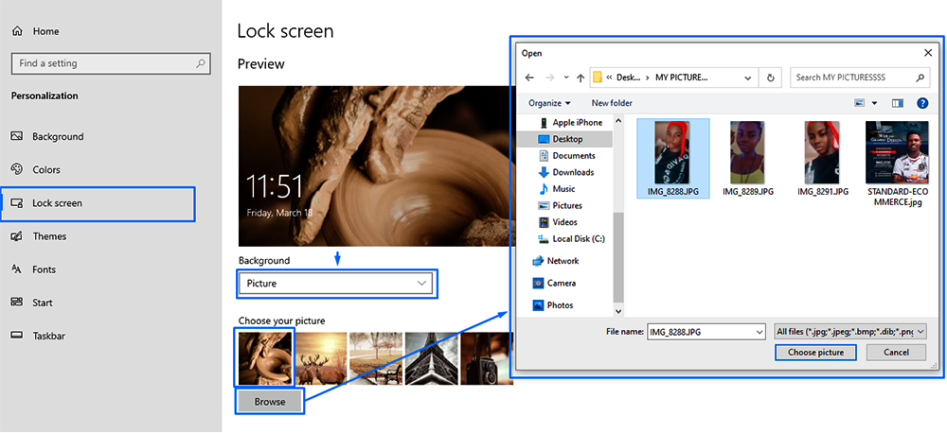947x433 pixels.
Task: Click the Search MY PICTURESSSS field
Action: [852, 78]
